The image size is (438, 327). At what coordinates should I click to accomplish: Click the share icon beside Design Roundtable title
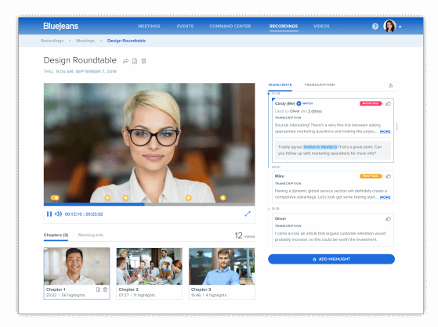click(x=125, y=61)
